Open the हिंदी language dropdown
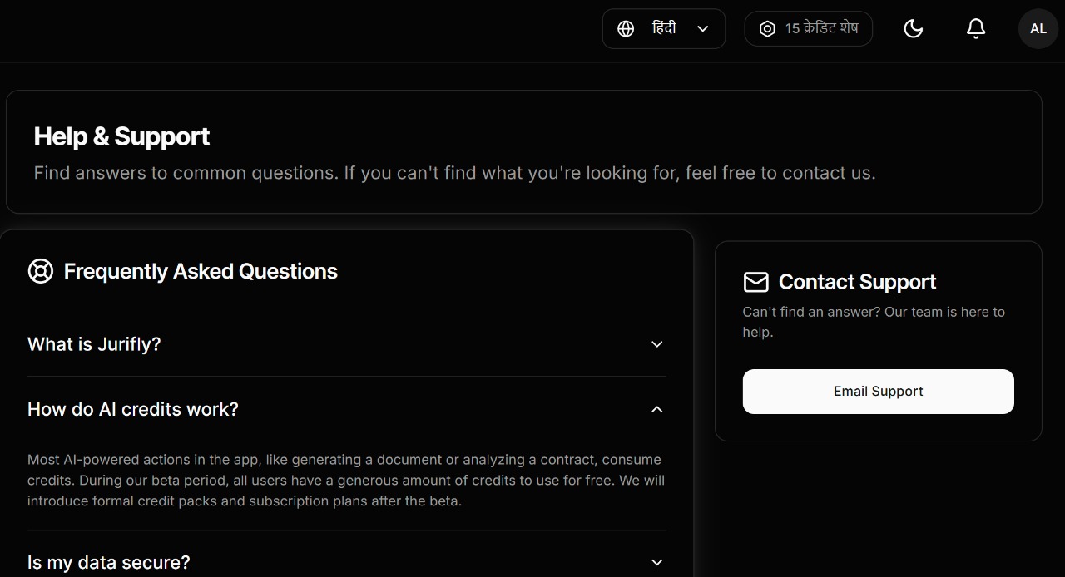The height and width of the screenshot is (577, 1065). (663, 29)
